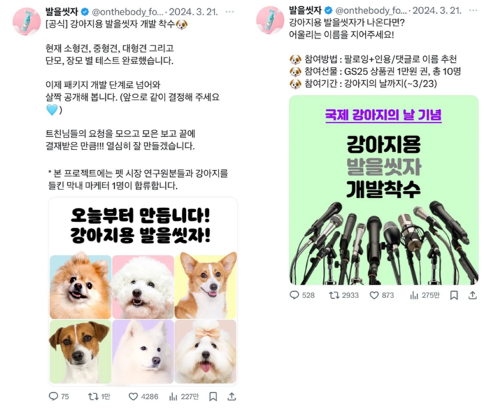Open more options menu on right tweet
The height and width of the screenshot is (410, 484).
coord(473,10)
